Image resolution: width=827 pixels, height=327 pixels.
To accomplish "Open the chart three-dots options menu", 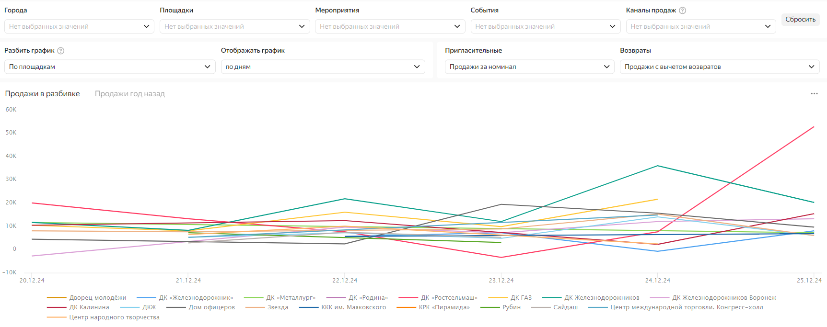I will point(814,94).
